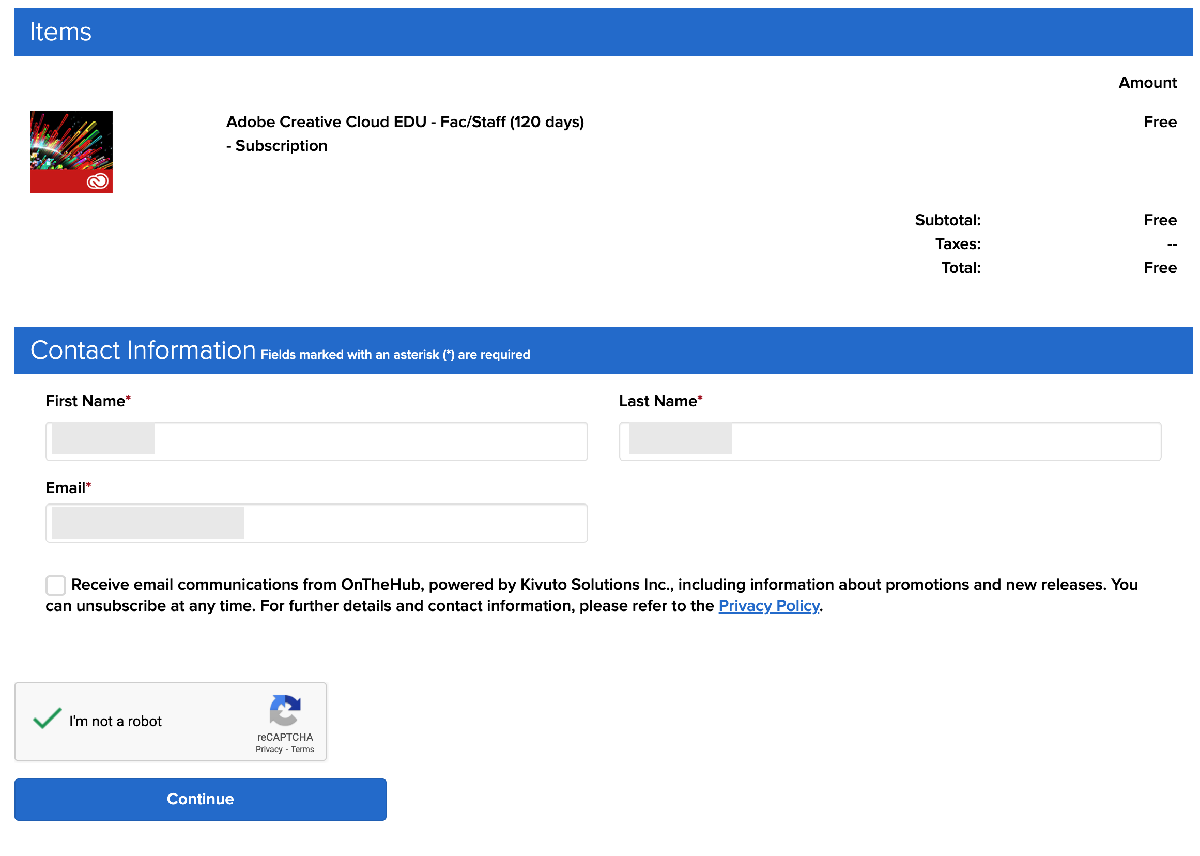The height and width of the screenshot is (856, 1200).
Task: Click the Total amount Free value
Action: click(1159, 268)
